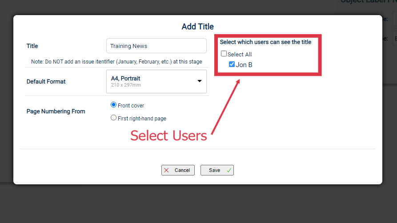This screenshot has height=223, width=397.
Task: Click the First right-hand page label
Action: [x=142, y=119]
